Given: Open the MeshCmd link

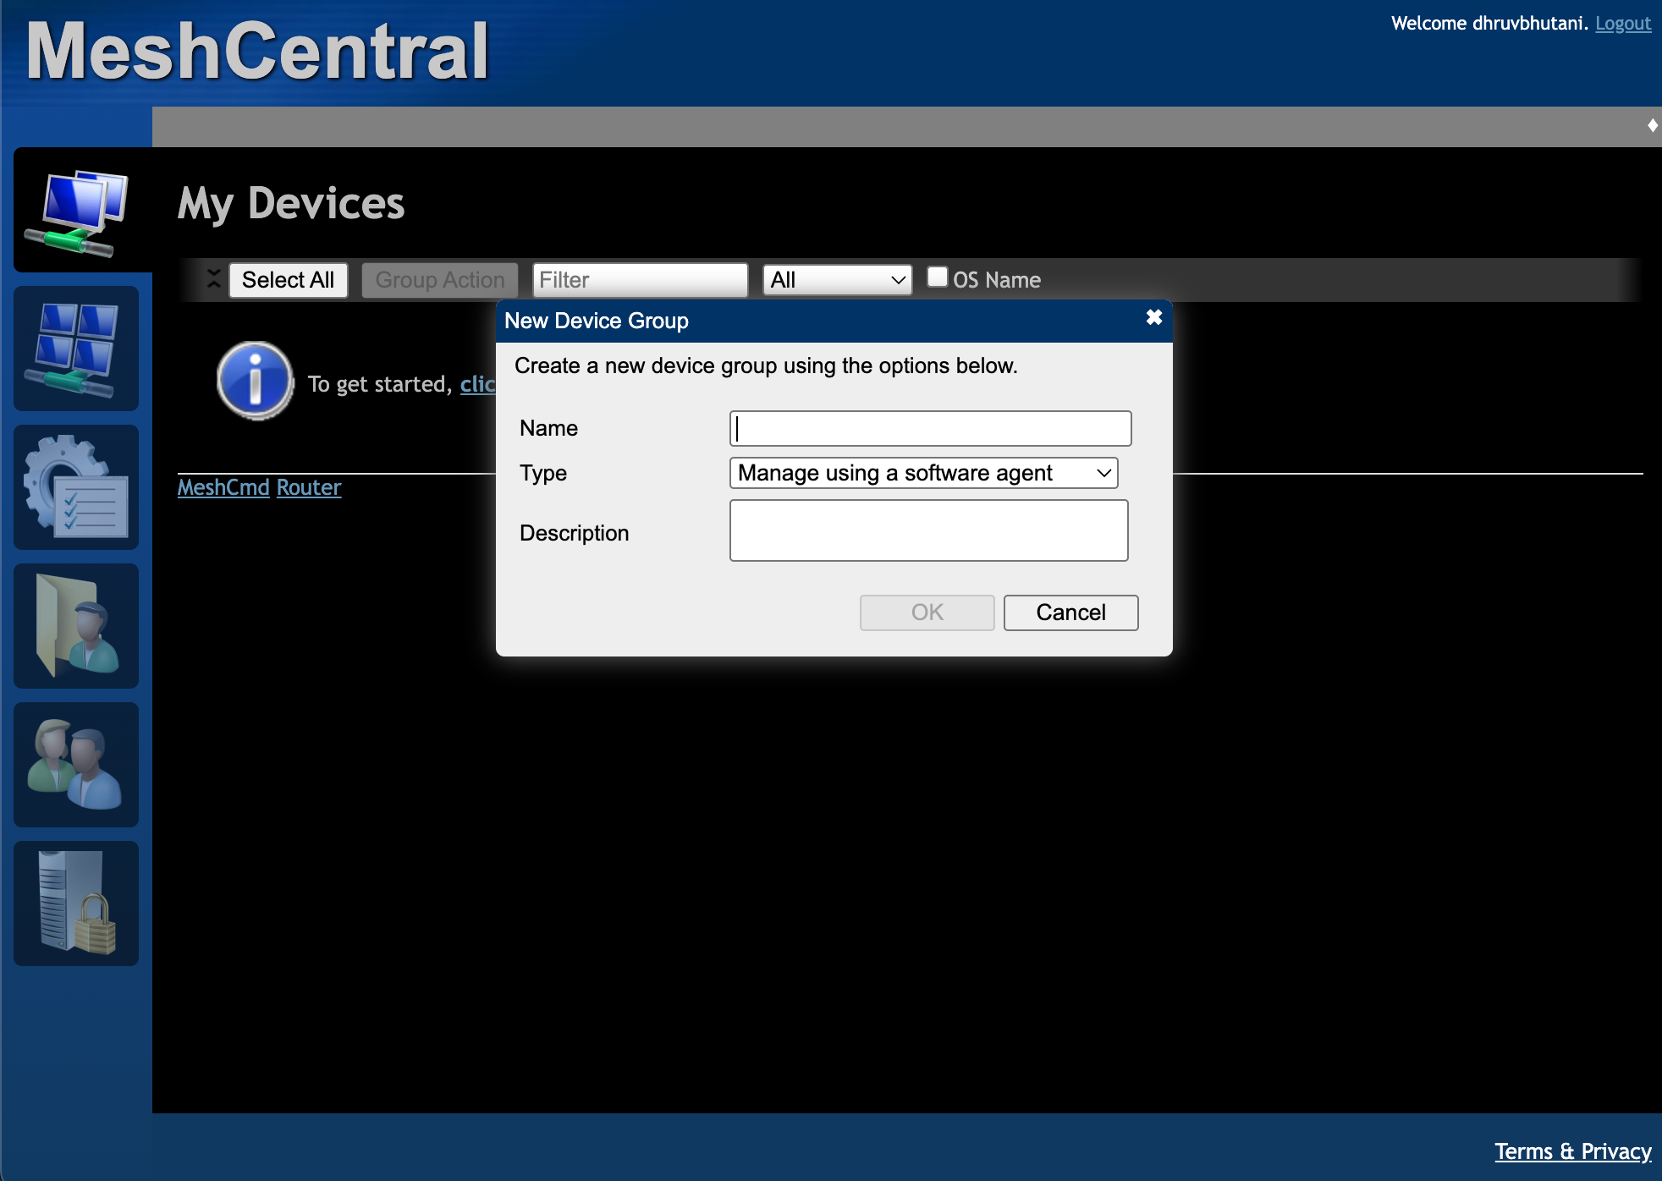Looking at the screenshot, I should pos(223,488).
